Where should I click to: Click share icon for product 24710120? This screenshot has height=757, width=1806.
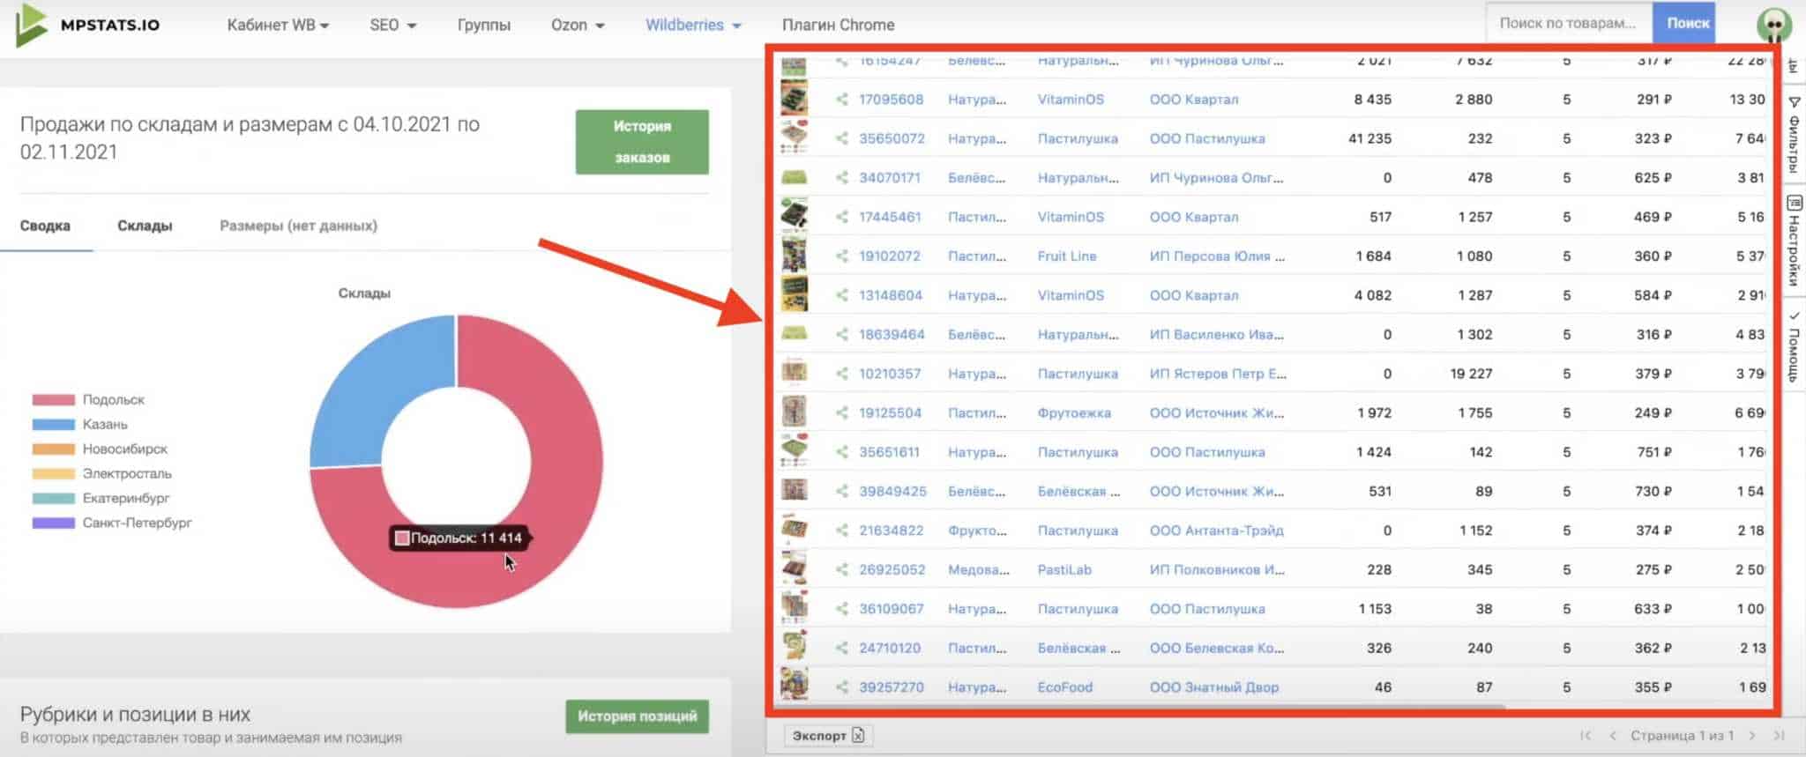tap(842, 649)
